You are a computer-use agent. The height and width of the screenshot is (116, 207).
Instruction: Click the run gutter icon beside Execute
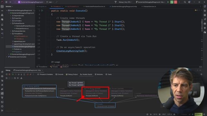click(42, 11)
